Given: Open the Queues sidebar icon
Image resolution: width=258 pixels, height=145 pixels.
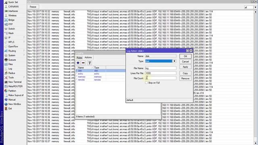Looking at the screenshot, I should click(x=6, y=60).
